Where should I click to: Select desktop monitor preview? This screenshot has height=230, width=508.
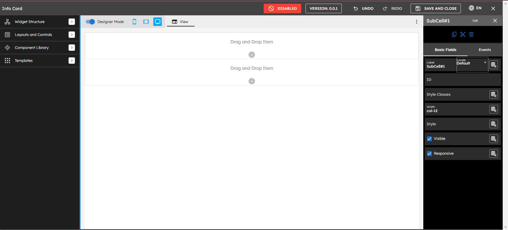[158, 22]
